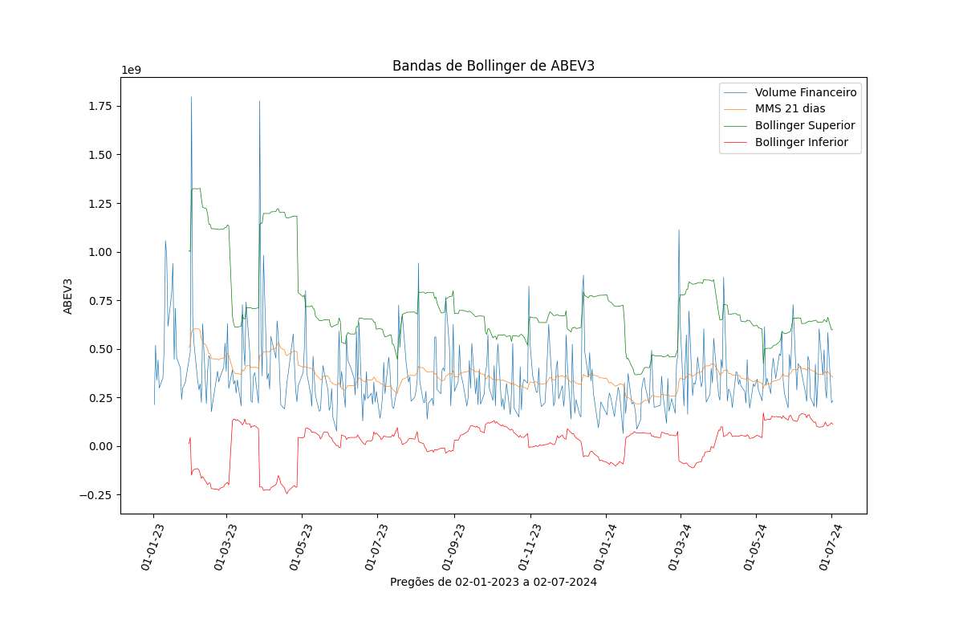Click the x-axis label 'Pregões de 02-01-2023 a 02-07-2024'
Viewport: 963px width, 642px height.
494,583
